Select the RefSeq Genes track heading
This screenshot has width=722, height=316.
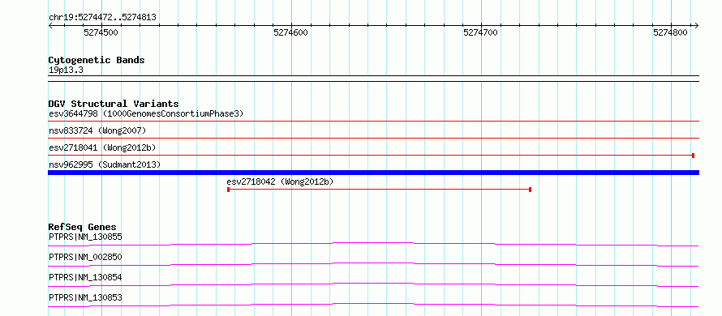pos(82,227)
